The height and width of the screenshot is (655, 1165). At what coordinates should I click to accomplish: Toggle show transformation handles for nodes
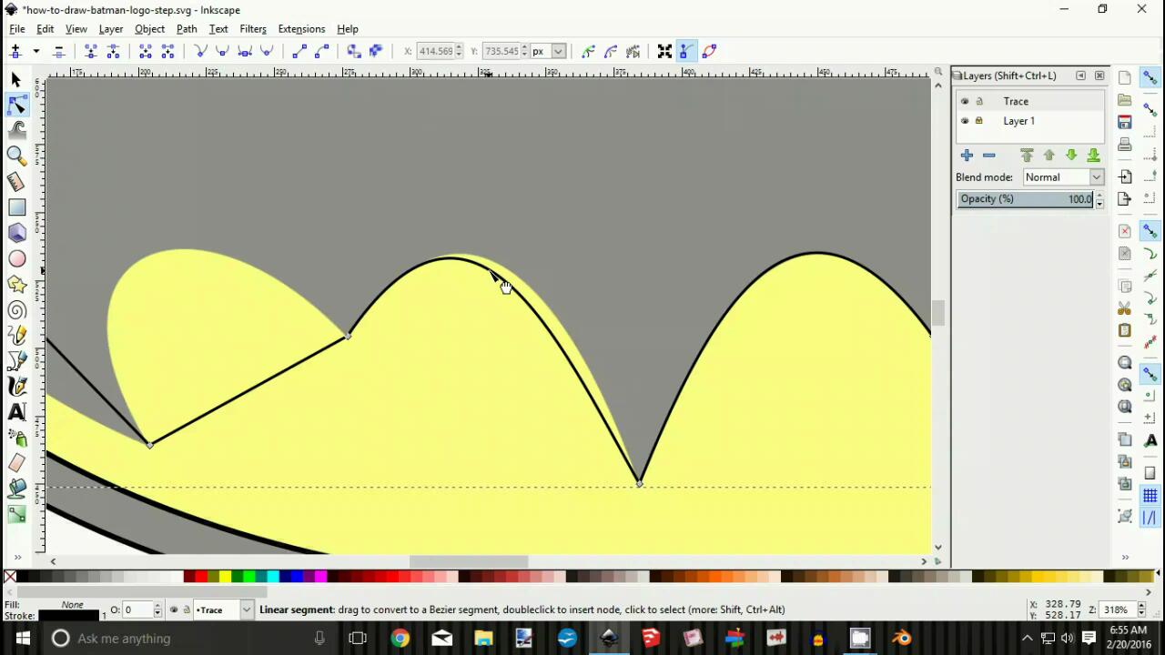[x=665, y=51]
